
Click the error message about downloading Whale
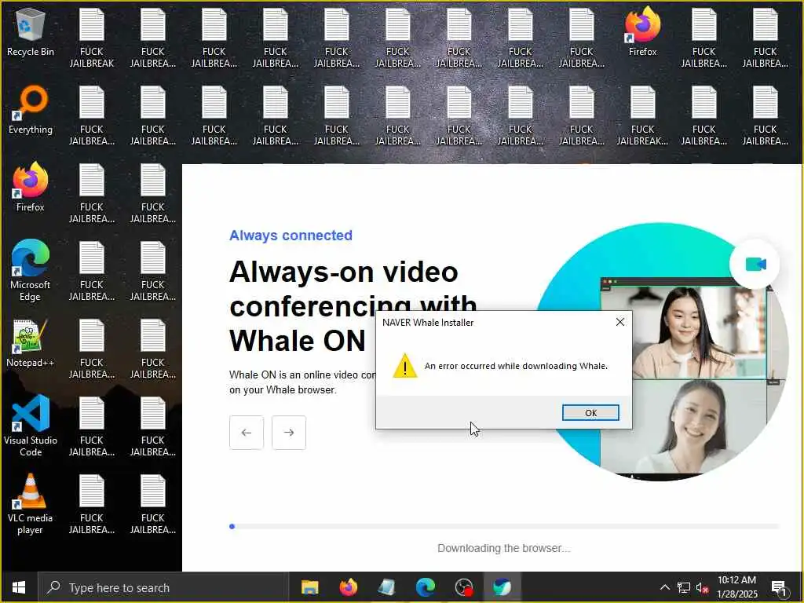[516, 366]
